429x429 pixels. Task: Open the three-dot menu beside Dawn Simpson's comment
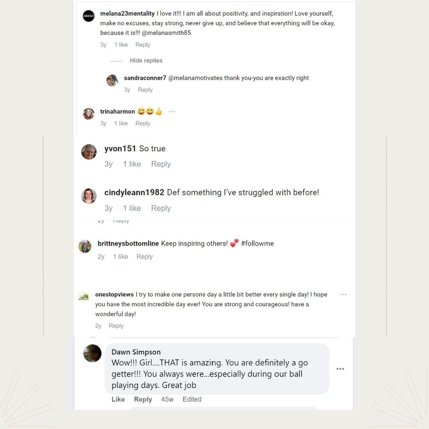pos(340,369)
